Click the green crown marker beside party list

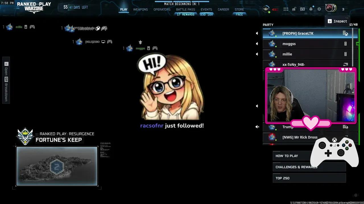(x=358, y=44)
